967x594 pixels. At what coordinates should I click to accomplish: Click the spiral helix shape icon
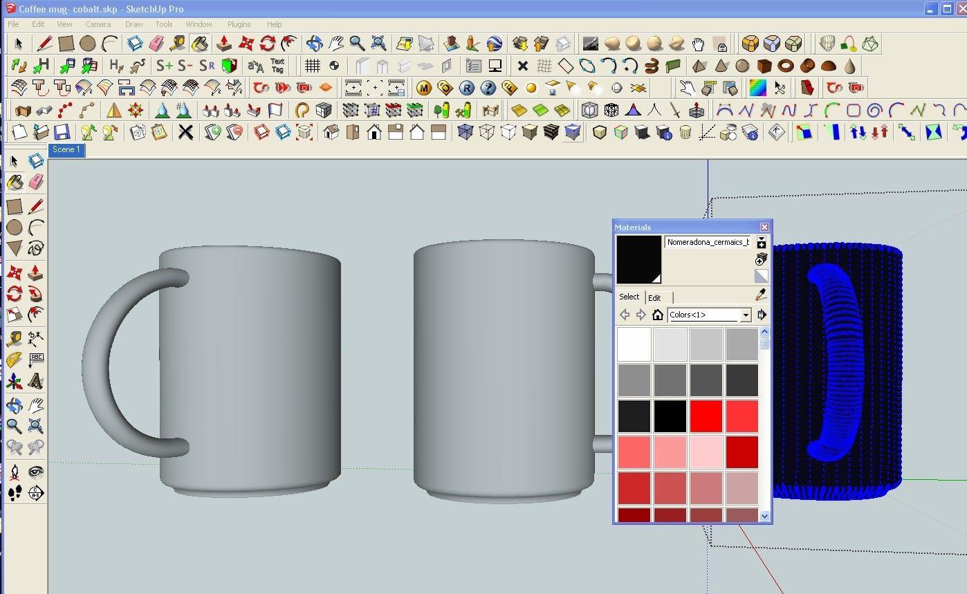[651, 66]
